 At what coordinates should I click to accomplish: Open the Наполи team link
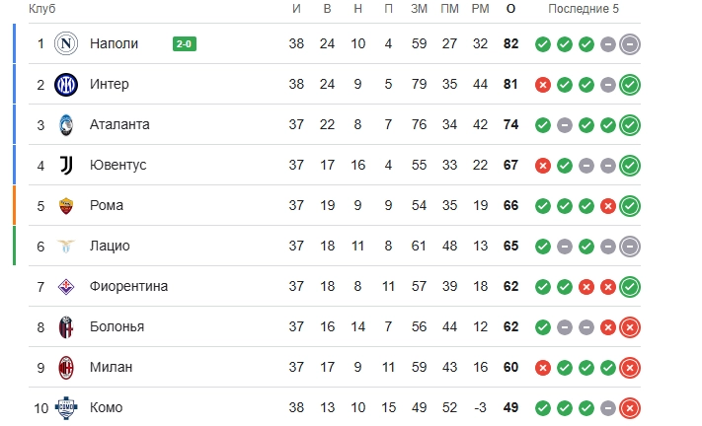114,43
